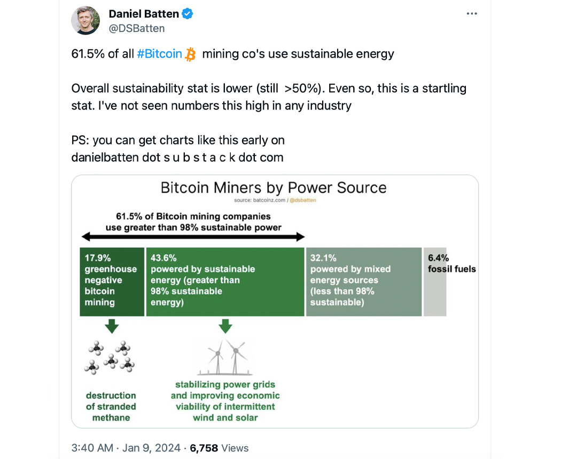Screen dimensions: 561x459
Task: Click the blue verified checkmark badge
Action: (x=188, y=14)
